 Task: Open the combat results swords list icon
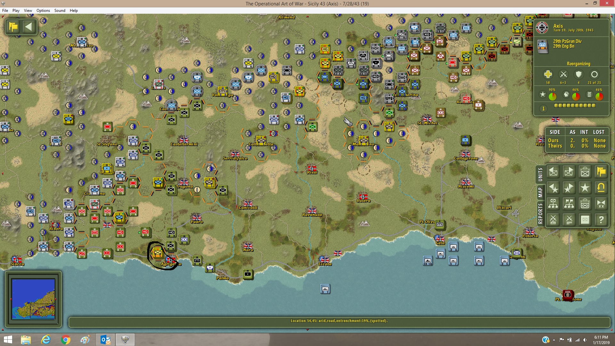tap(569, 220)
